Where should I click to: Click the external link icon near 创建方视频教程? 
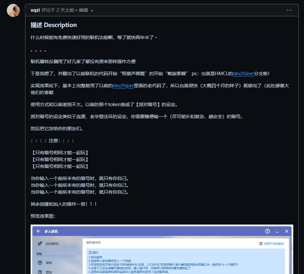(261, 243)
